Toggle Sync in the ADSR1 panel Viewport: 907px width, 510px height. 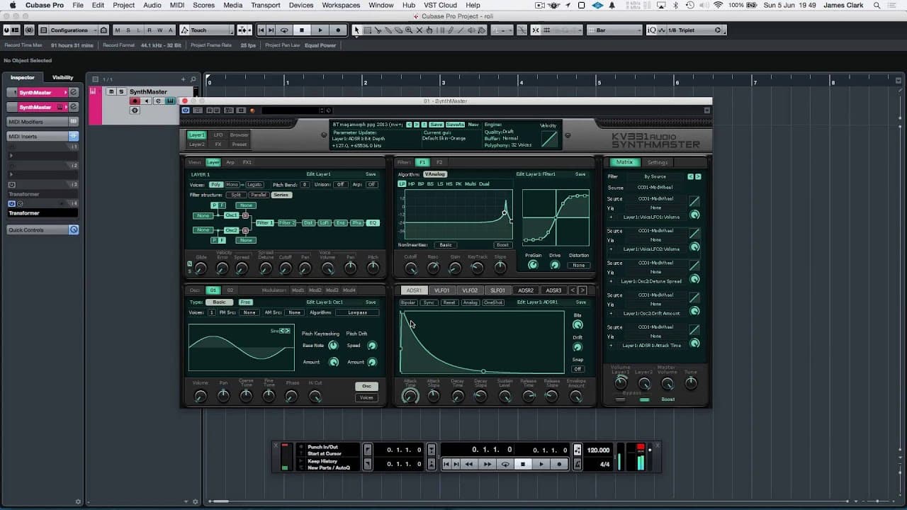[x=429, y=302]
